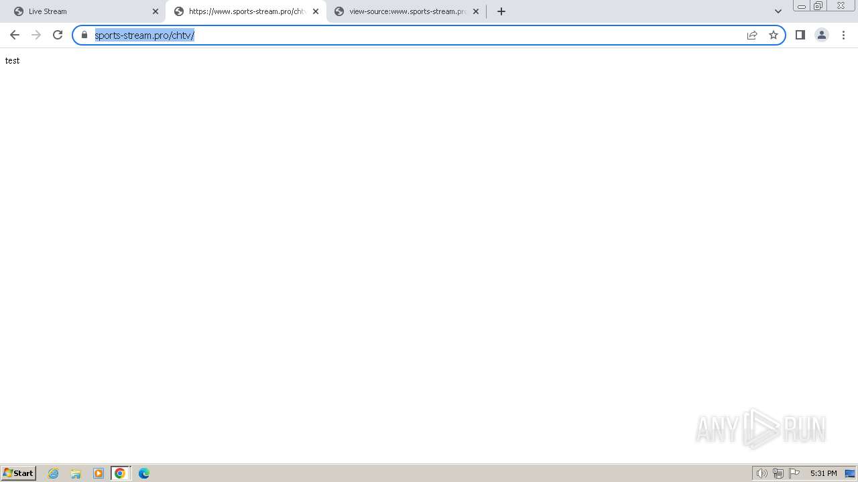View site information via lock icon
The height and width of the screenshot is (482, 858).
tap(84, 35)
